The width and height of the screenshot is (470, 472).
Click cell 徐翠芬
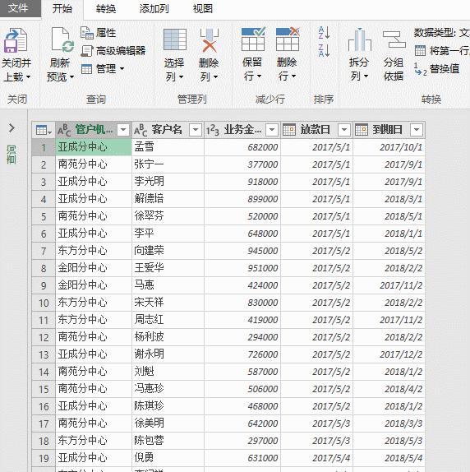pos(168,216)
